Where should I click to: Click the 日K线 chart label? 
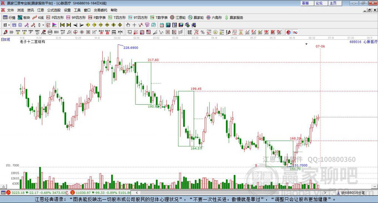pyautogui.click(x=5, y=39)
